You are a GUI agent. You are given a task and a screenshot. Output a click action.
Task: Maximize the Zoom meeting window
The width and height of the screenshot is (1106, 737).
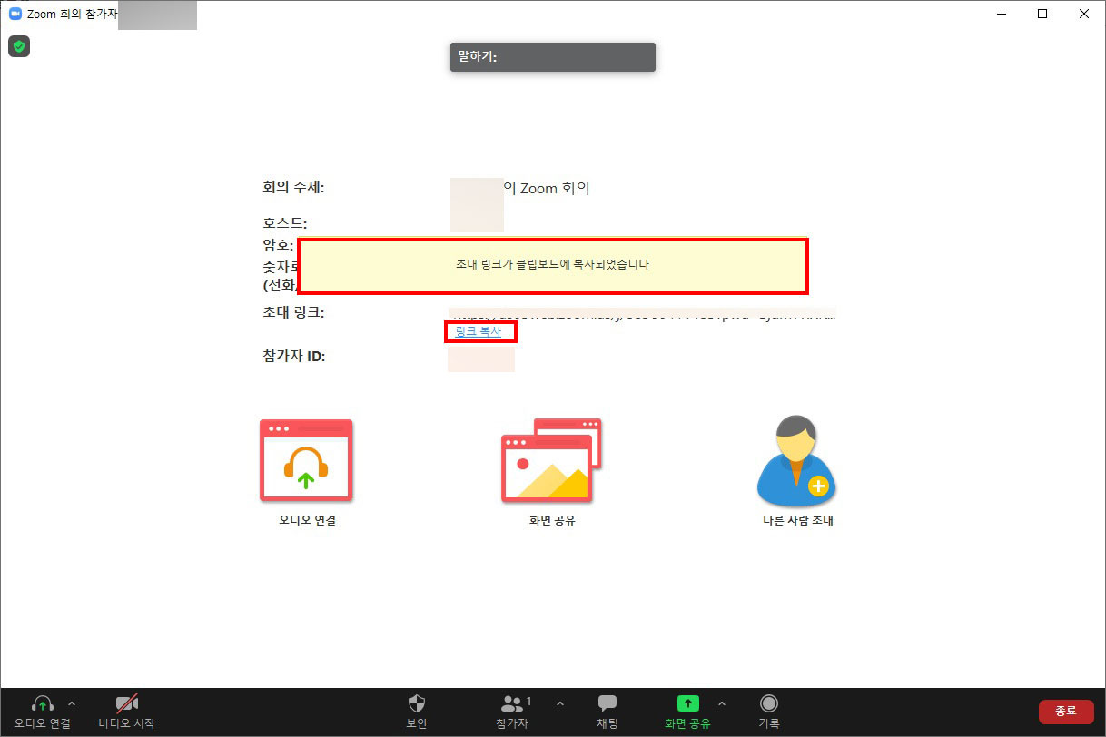pyautogui.click(x=1042, y=14)
